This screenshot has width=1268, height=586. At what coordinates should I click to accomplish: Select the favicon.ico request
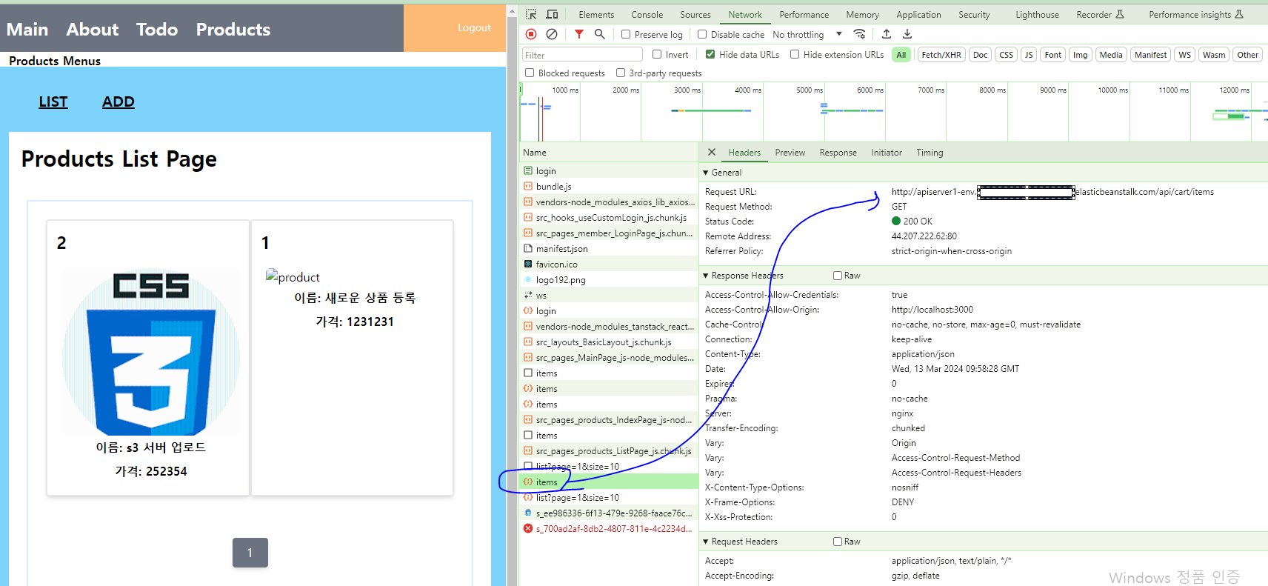click(x=609, y=264)
